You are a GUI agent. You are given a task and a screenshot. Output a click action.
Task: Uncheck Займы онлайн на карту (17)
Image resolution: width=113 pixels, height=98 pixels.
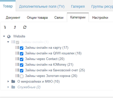(21, 48)
